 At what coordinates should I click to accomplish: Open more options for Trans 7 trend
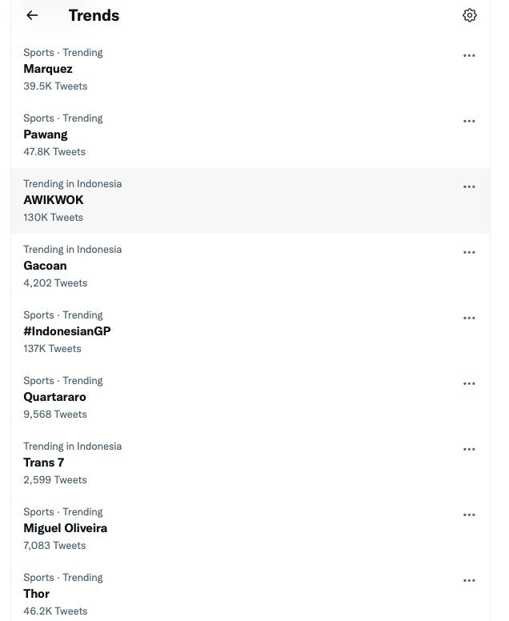[x=469, y=449]
